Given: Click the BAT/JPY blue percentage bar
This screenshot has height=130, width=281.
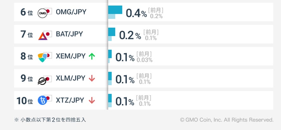Looking at the screenshot, I should click(x=112, y=32).
